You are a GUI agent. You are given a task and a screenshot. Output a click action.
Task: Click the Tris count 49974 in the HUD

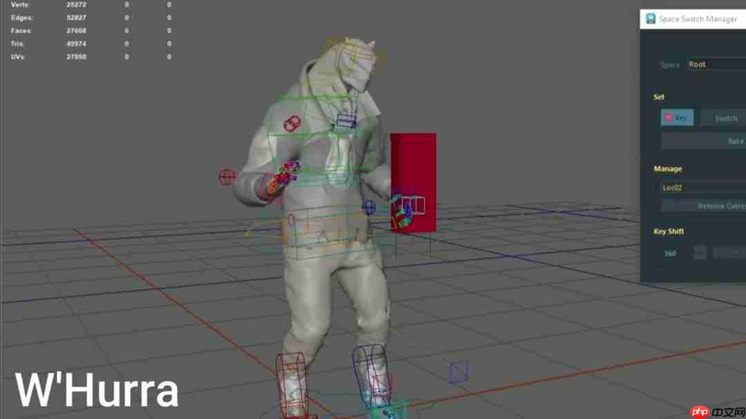(x=76, y=43)
